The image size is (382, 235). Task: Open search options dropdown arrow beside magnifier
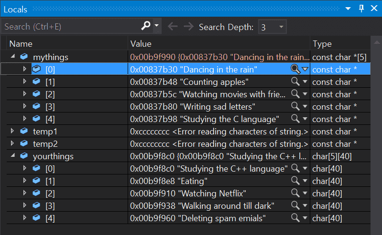click(157, 26)
